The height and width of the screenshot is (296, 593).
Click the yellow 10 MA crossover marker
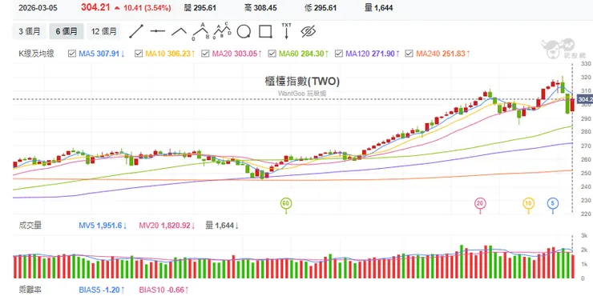528,204
